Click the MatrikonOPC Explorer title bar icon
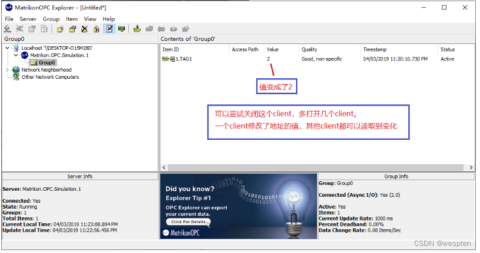The height and width of the screenshot is (253, 480). click(9, 7)
